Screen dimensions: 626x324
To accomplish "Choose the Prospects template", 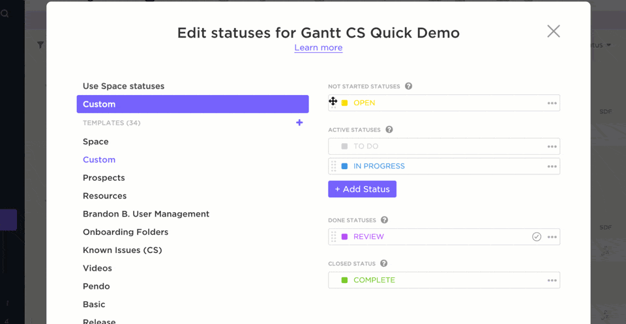I will pos(104,178).
